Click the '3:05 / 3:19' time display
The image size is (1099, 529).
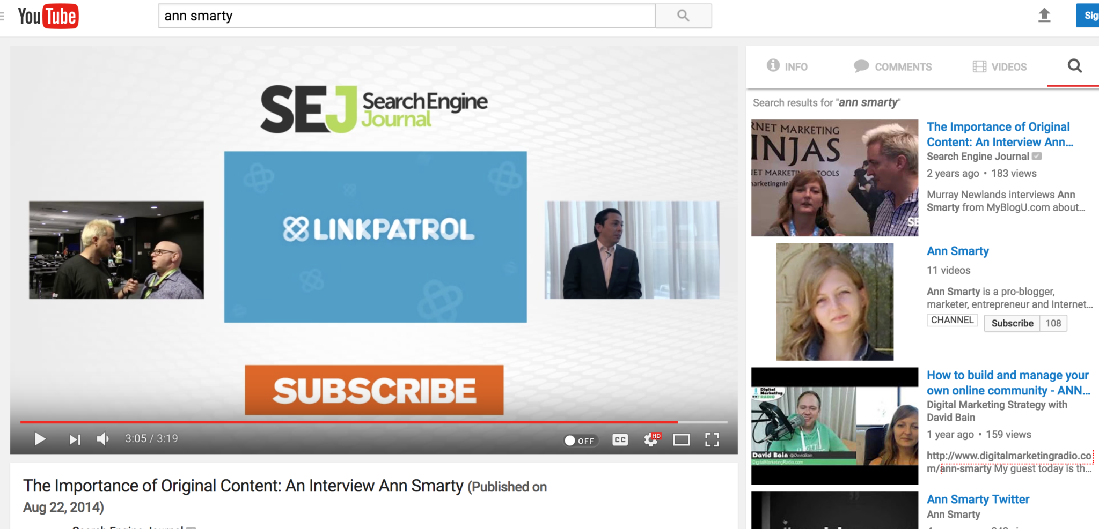point(151,439)
